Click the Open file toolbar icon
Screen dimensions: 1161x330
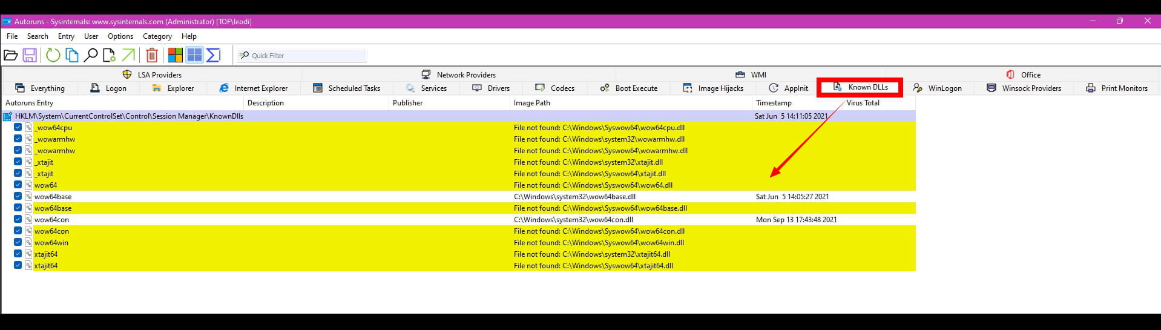[x=11, y=55]
